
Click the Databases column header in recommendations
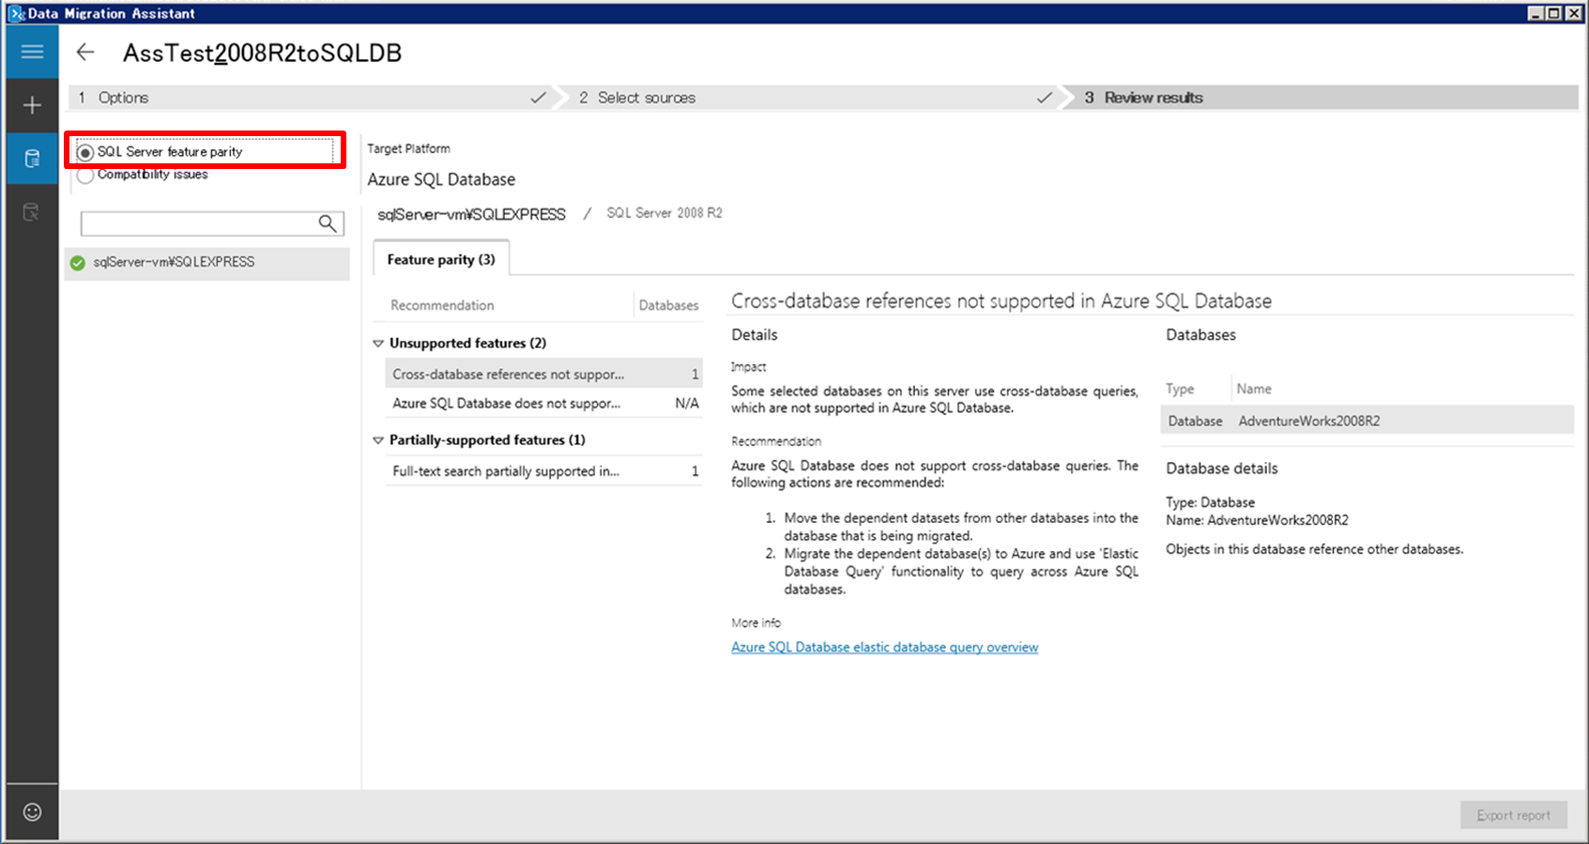pos(668,305)
